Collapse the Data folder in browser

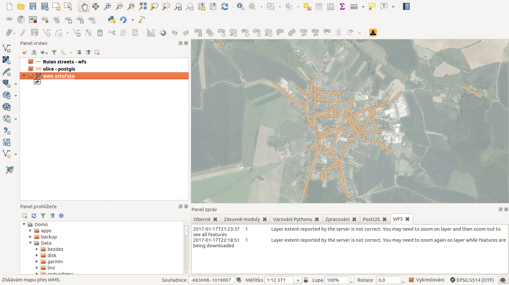coord(30,243)
